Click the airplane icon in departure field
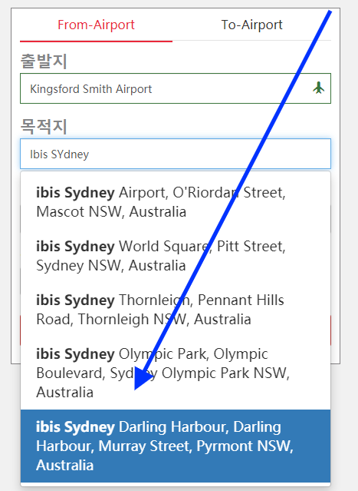The image size is (358, 491). [318, 88]
